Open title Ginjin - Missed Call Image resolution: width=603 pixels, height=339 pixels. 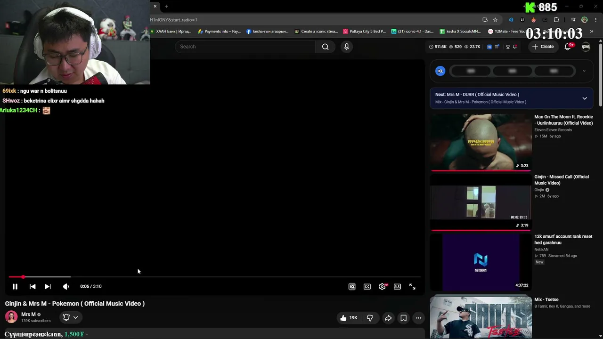click(x=562, y=180)
